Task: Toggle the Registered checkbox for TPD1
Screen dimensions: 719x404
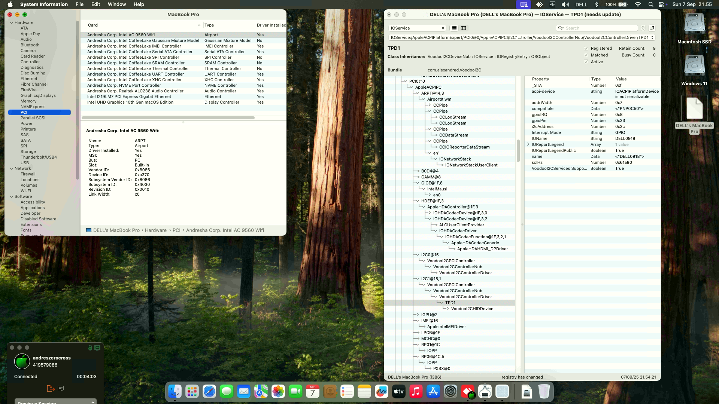Action: pos(586,48)
